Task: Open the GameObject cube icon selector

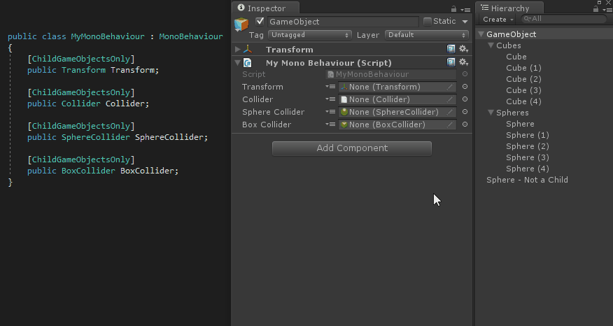Action: pyautogui.click(x=241, y=24)
